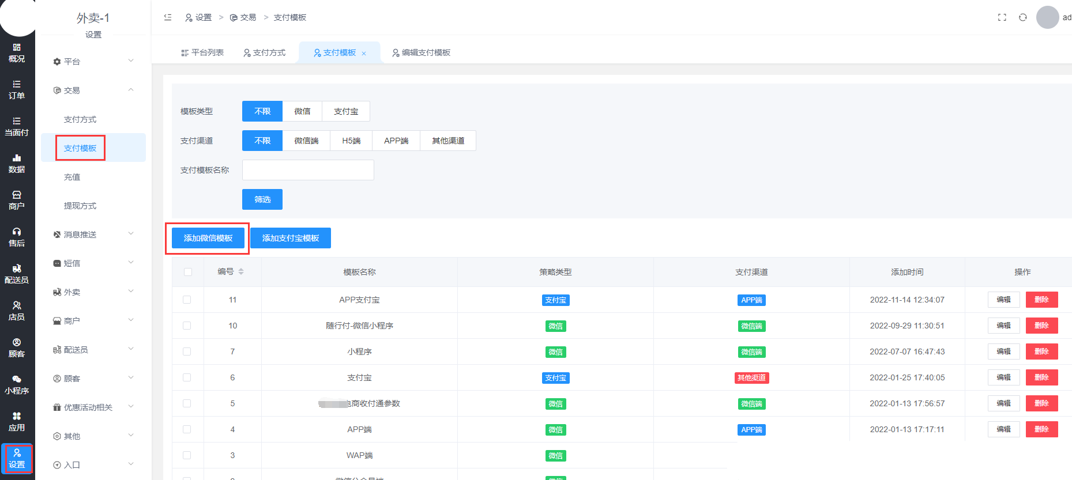Toggle fullscreen mode icon in top bar

pyautogui.click(x=1002, y=17)
